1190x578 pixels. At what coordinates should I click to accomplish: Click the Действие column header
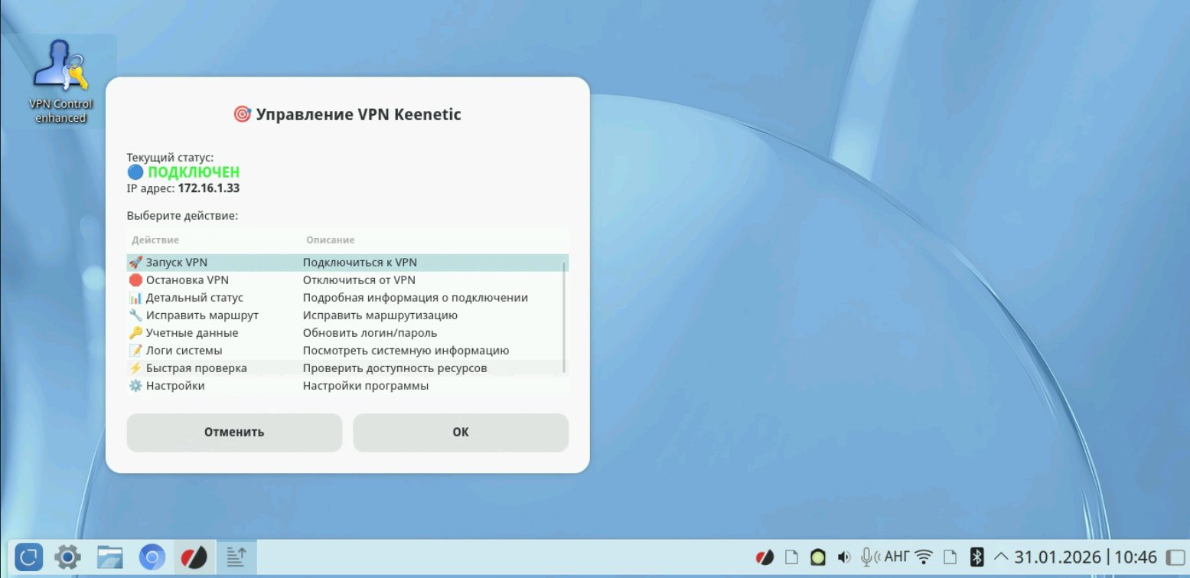click(x=155, y=240)
